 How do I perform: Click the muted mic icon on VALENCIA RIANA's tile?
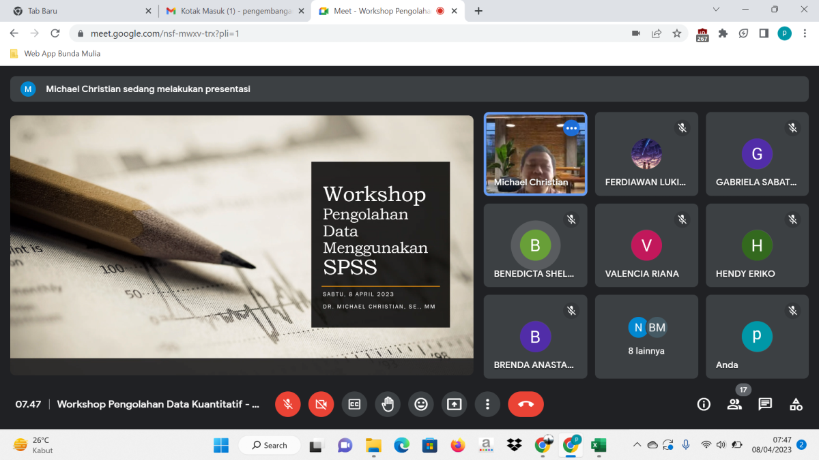pyautogui.click(x=682, y=219)
